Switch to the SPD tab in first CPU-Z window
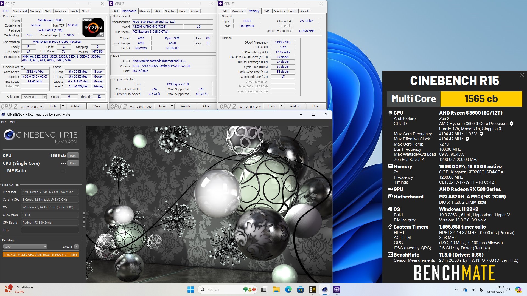Viewport: 527px width, 296px height. click(47, 11)
